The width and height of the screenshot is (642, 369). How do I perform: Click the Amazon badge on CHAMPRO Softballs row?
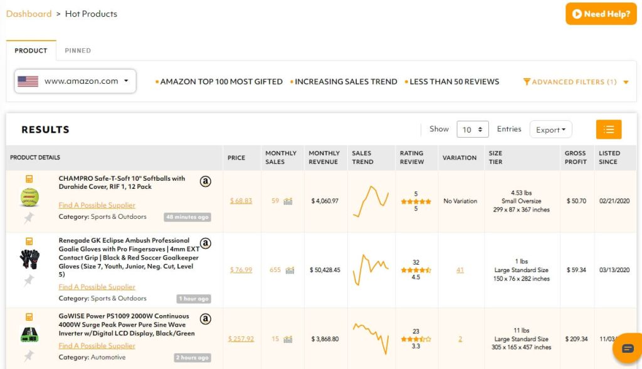click(x=206, y=181)
